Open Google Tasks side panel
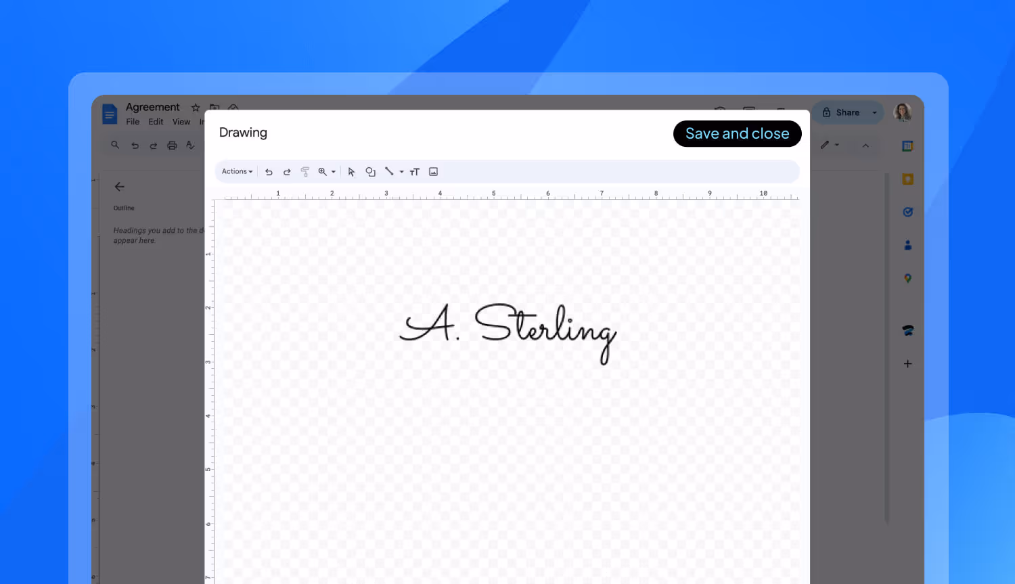The height and width of the screenshot is (584, 1015). (x=907, y=212)
